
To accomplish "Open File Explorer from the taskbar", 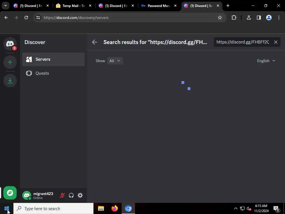I will (101, 208).
